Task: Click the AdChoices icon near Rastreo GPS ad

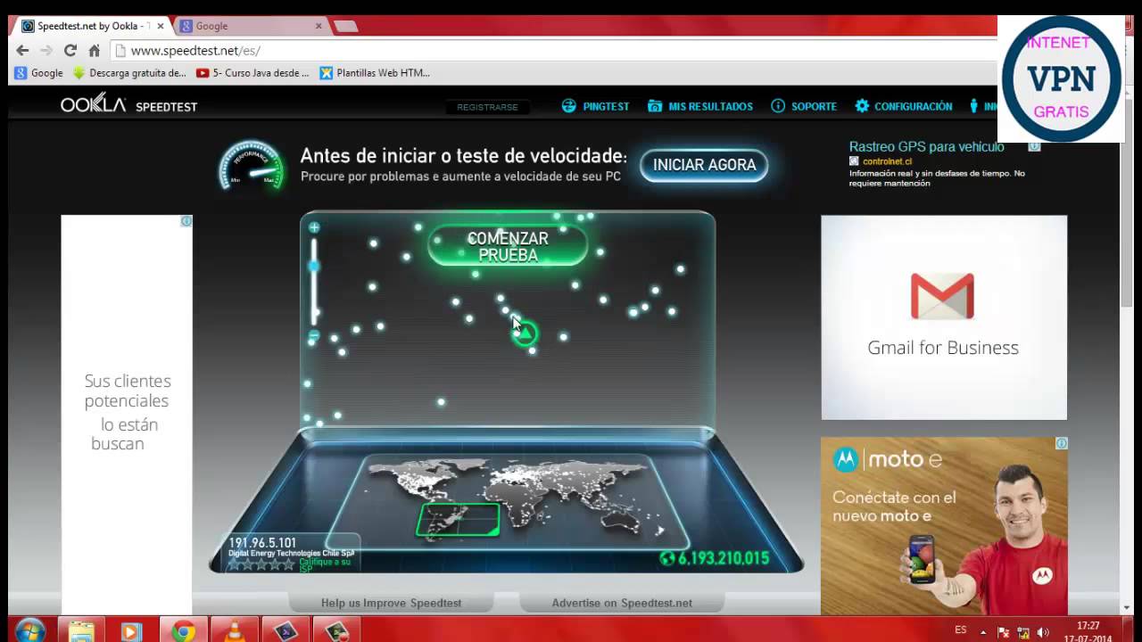Action: pos(1034,146)
